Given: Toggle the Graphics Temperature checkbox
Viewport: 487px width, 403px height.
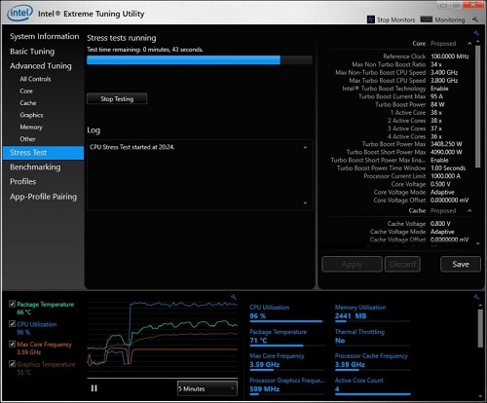Looking at the screenshot, I should click(13, 364).
